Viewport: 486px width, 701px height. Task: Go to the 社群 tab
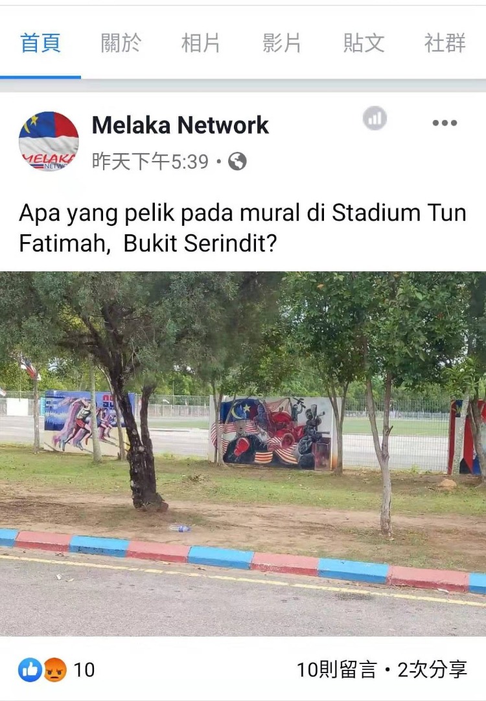pyautogui.click(x=445, y=43)
